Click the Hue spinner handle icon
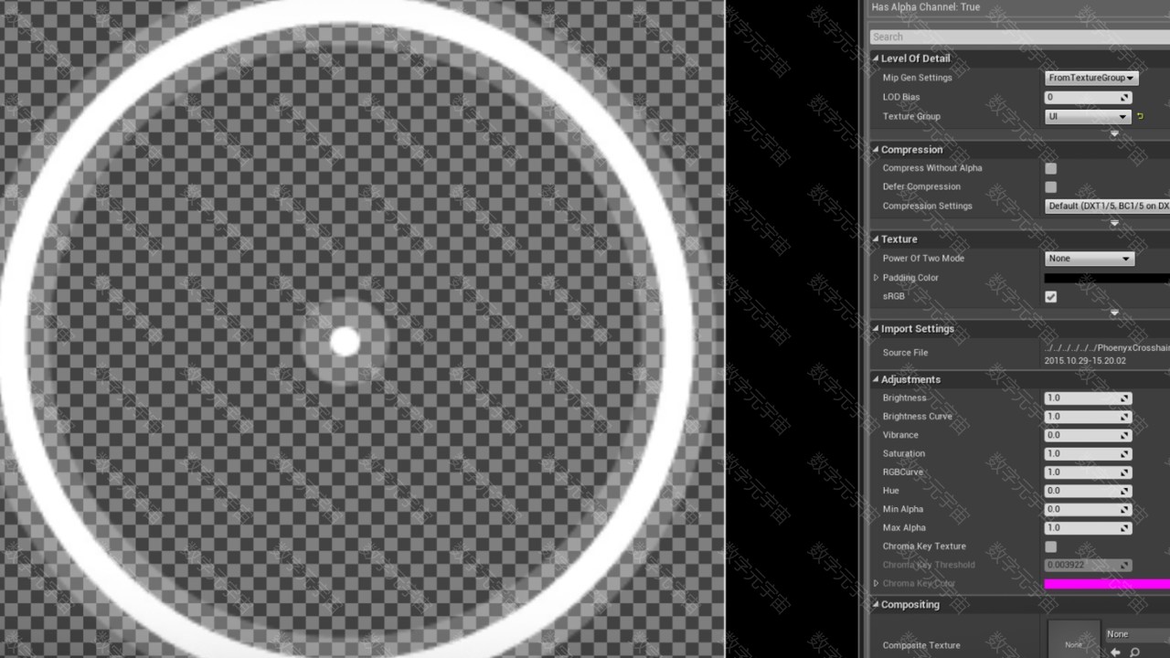This screenshot has width=1170, height=658. click(1125, 491)
